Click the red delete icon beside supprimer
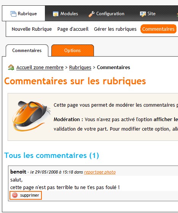178x213 pixels. pyautogui.click(x=15, y=195)
